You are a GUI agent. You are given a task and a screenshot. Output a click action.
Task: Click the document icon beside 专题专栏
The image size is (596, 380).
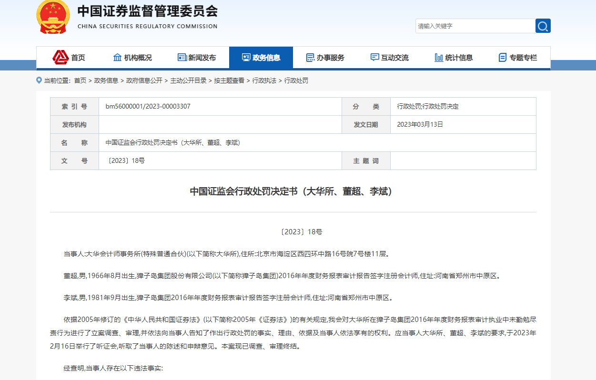coord(503,58)
